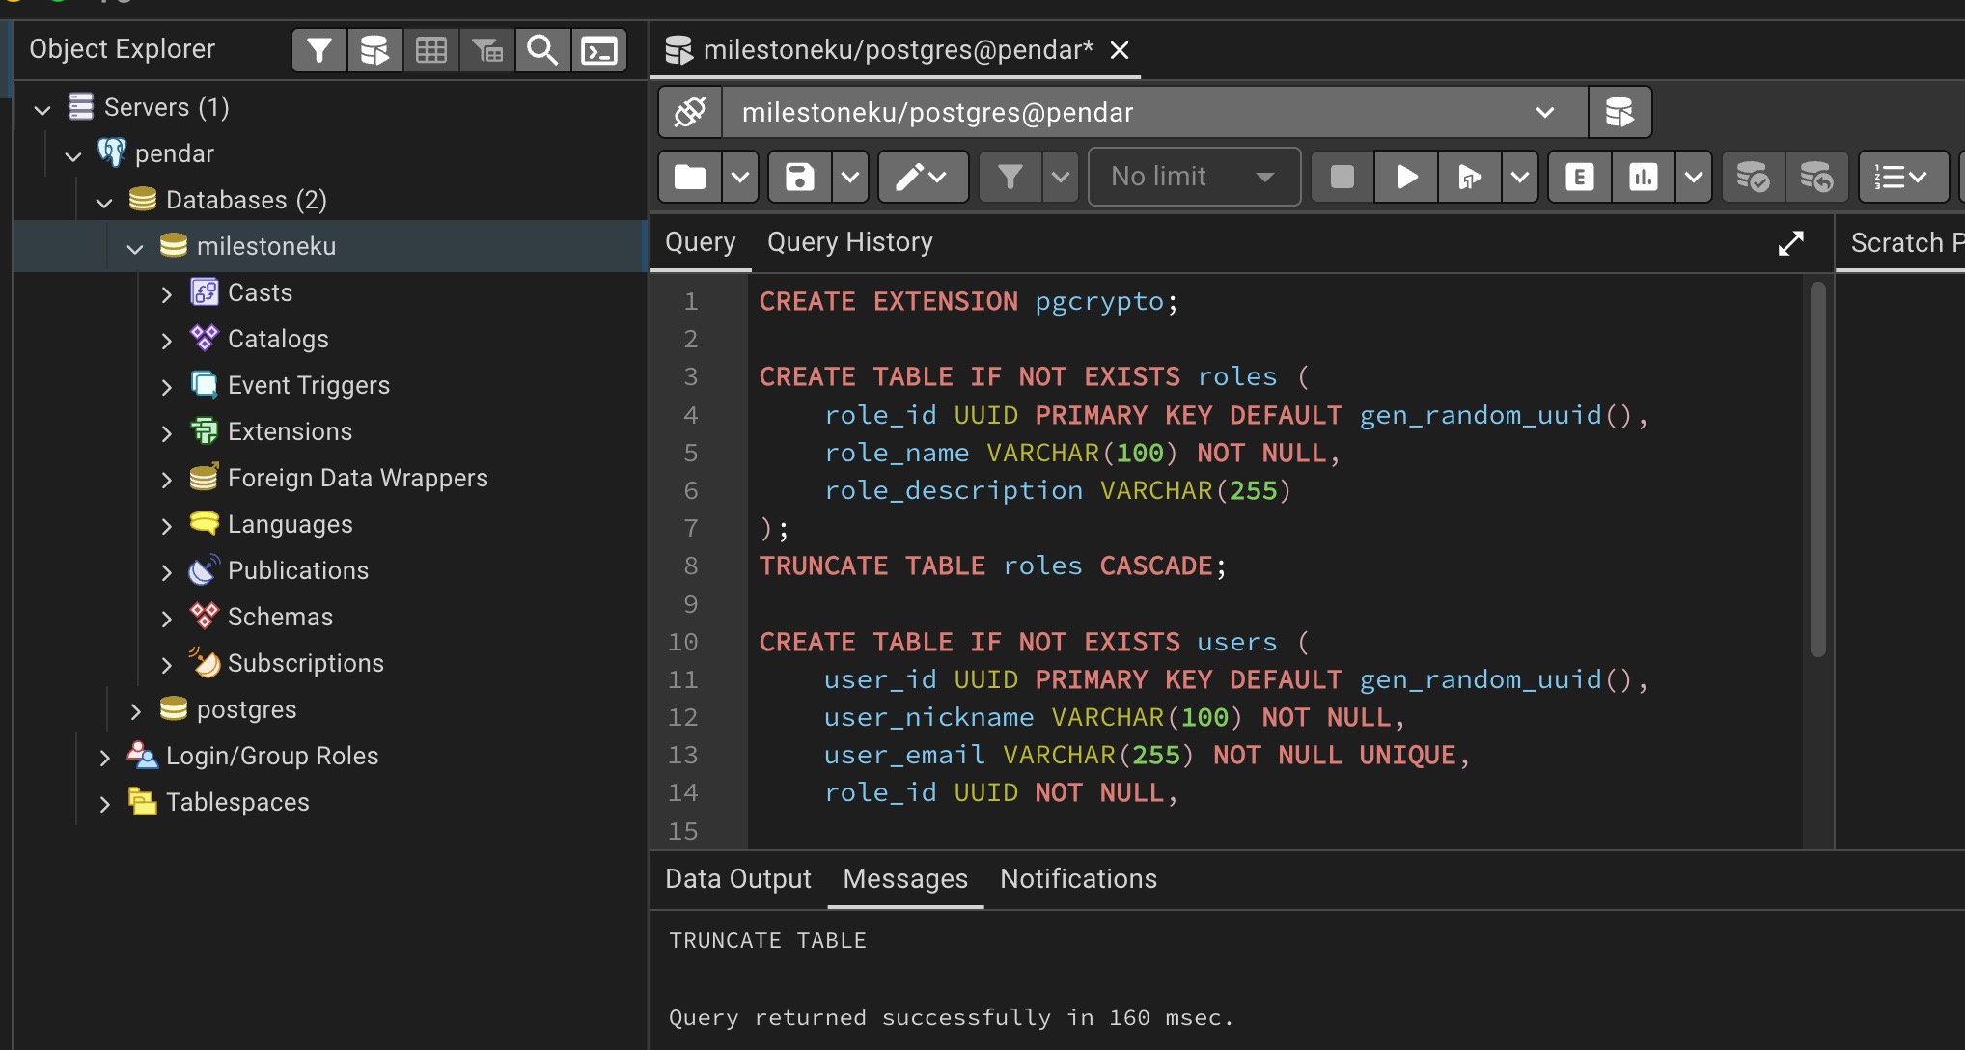This screenshot has width=1965, height=1050.
Task: Open the PSQL Tool terminal icon
Action: [x=598, y=50]
